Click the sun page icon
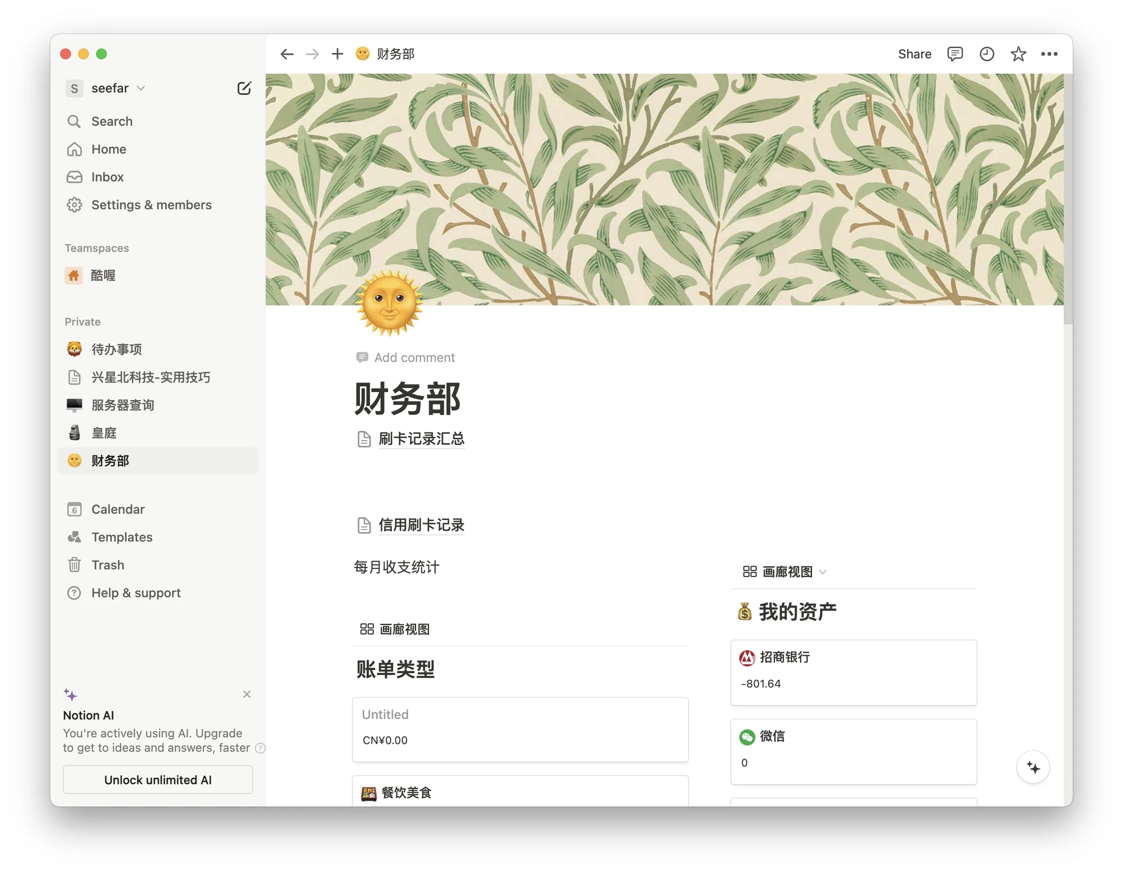 pos(389,303)
